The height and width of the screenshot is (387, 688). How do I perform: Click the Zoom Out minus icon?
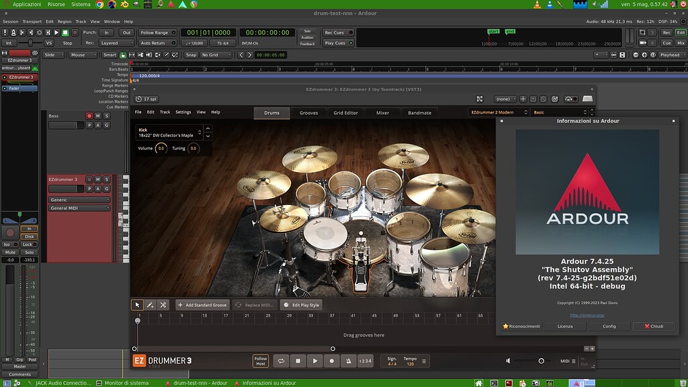tap(636, 55)
